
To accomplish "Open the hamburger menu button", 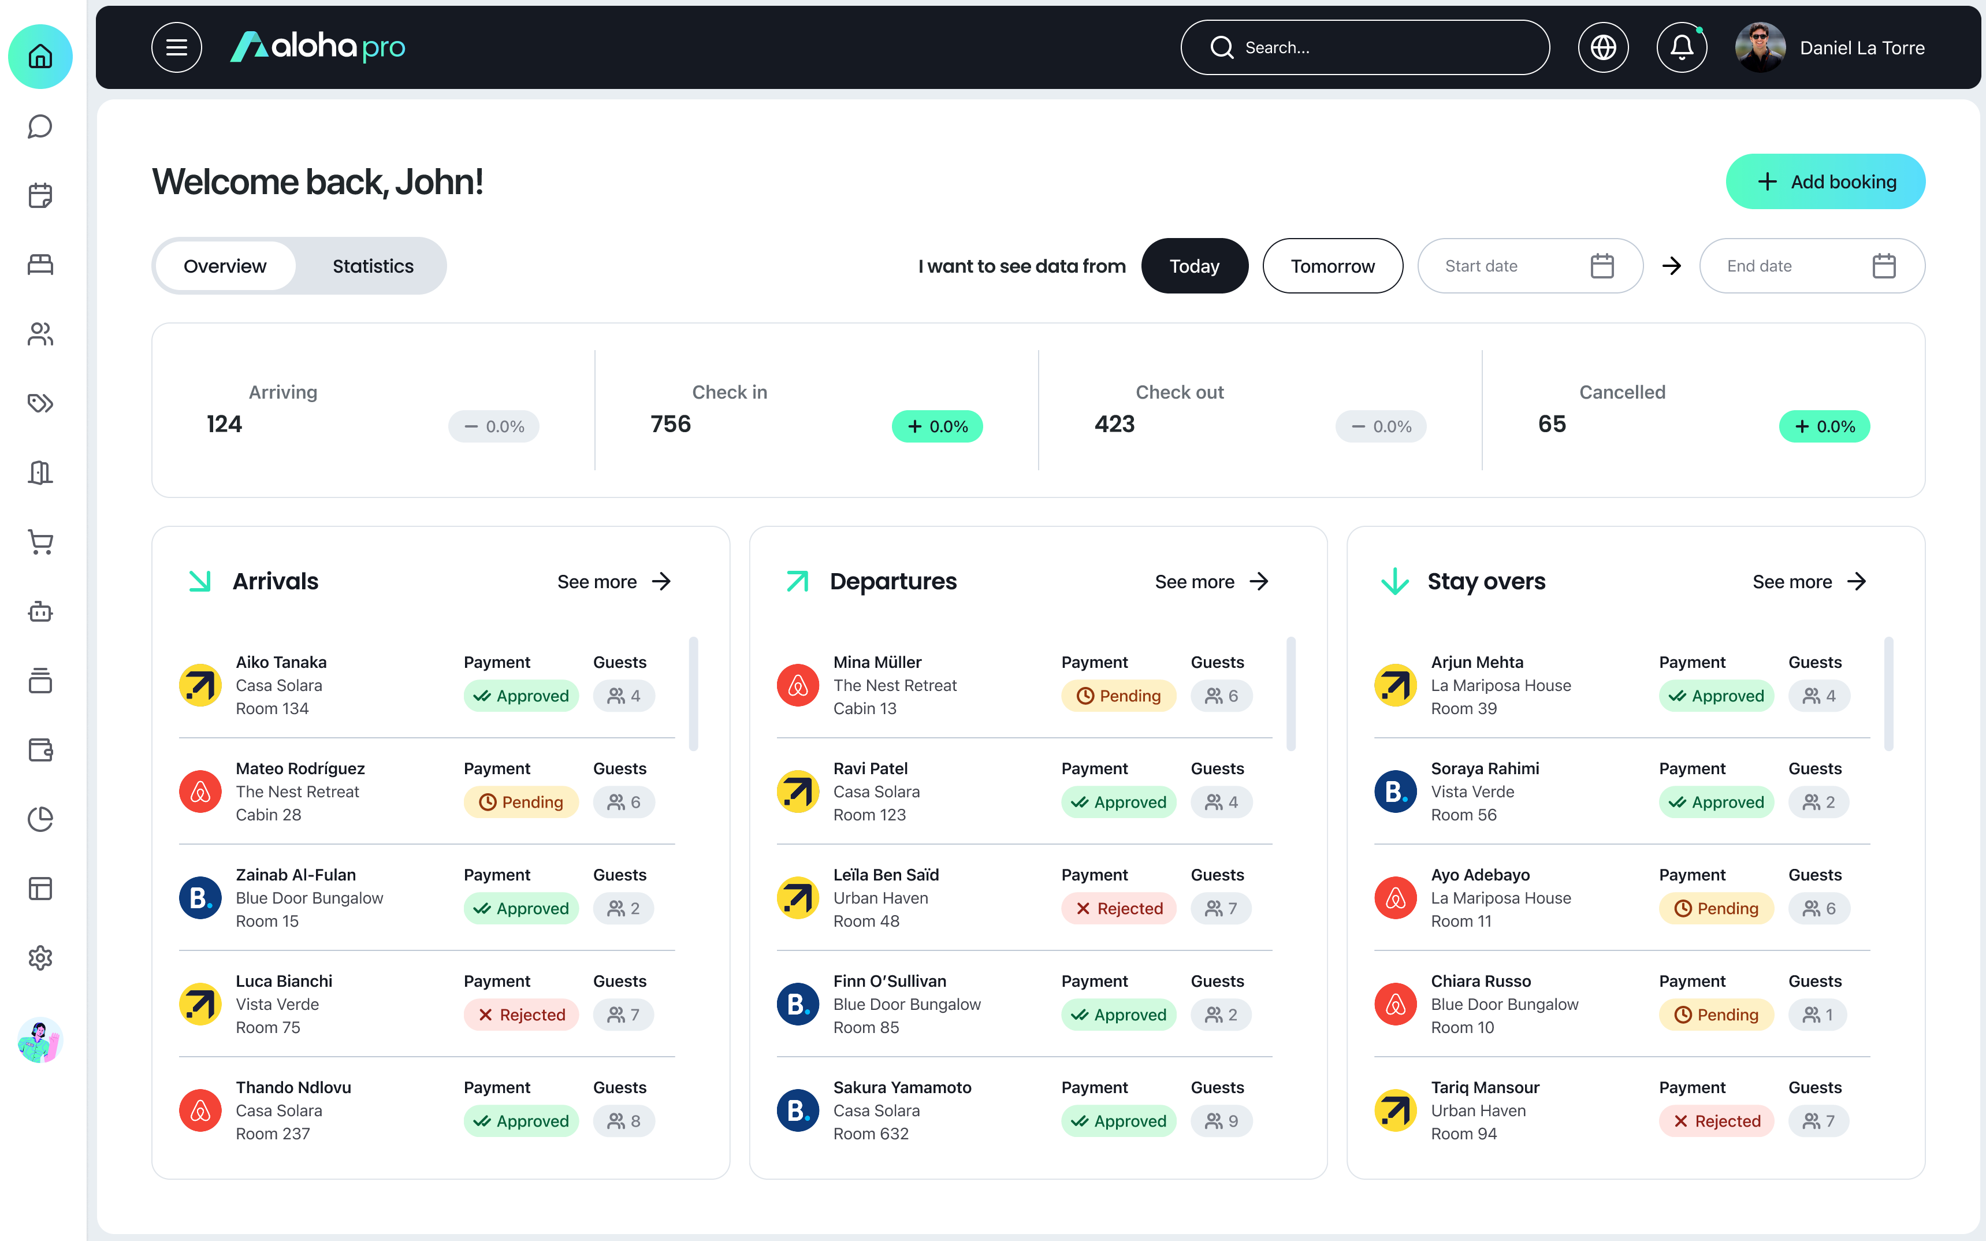I will [x=176, y=47].
